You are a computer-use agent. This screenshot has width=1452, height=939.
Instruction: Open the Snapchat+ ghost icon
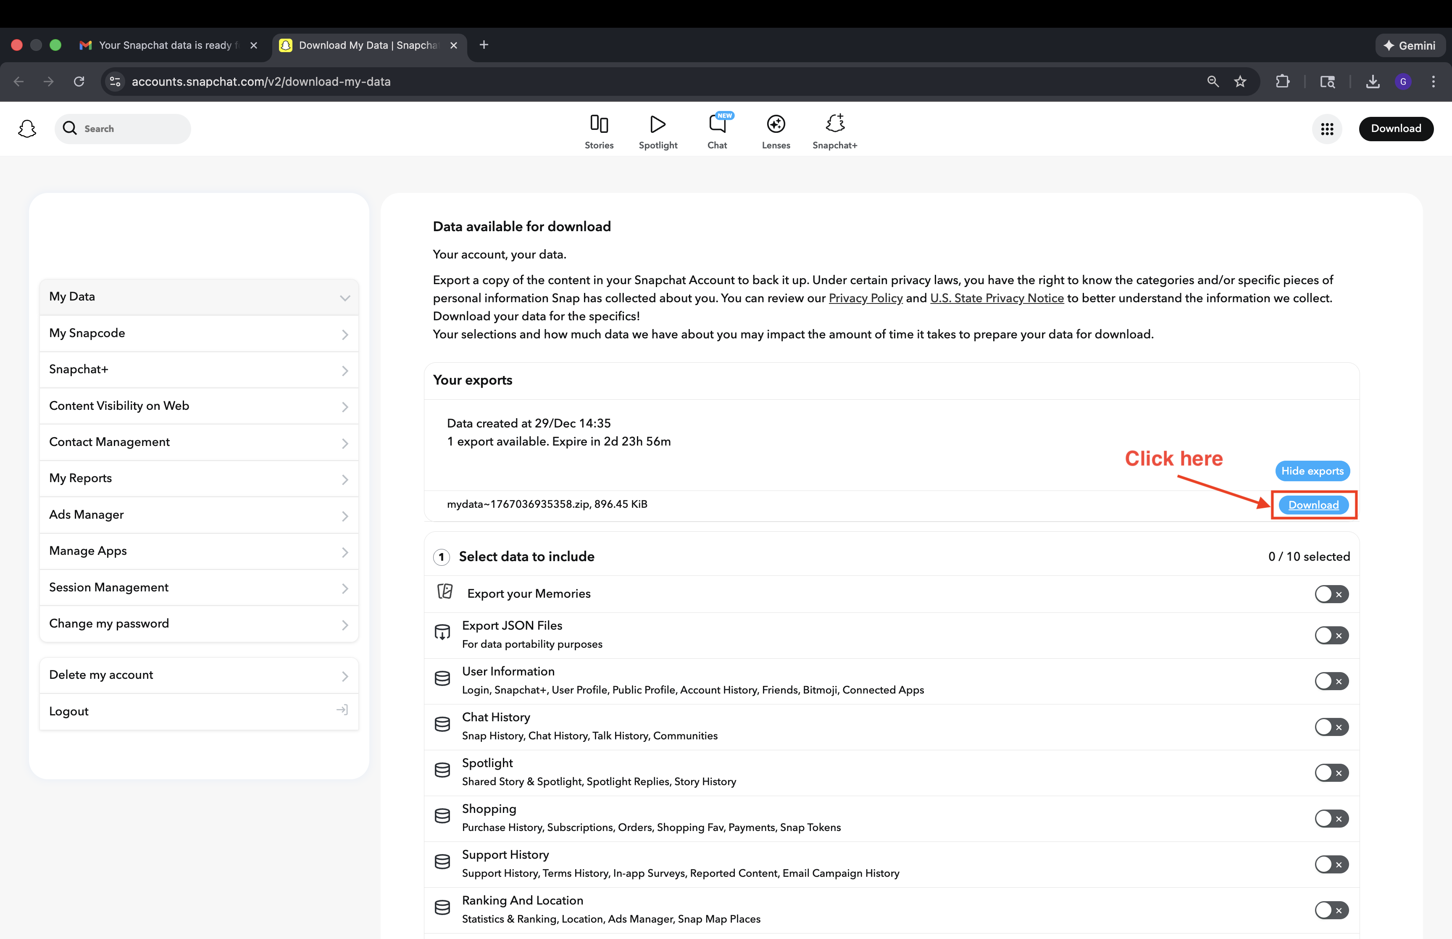coord(834,124)
